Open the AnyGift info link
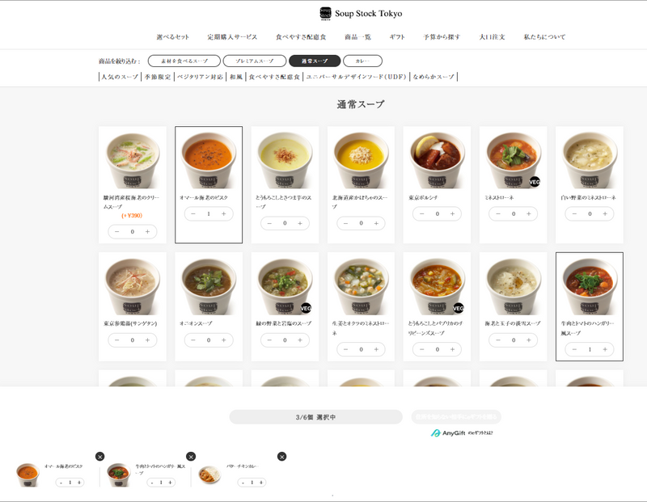The height and width of the screenshot is (502, 647). (462, 433)
